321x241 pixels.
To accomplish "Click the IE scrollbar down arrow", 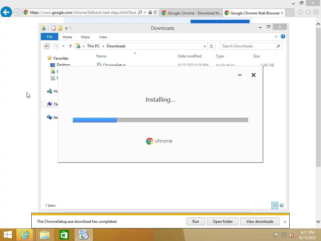I will pyautogui.click(x=318, y=222).
